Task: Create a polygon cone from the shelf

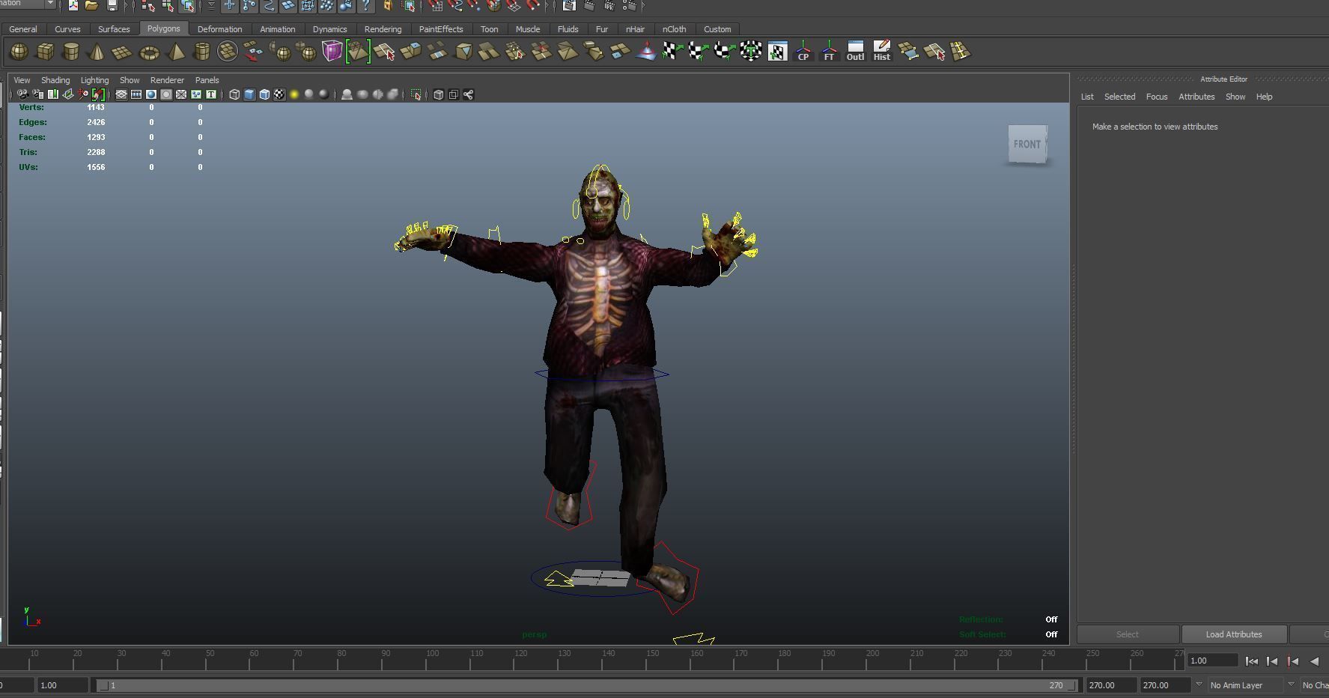Action: point(96,52)
